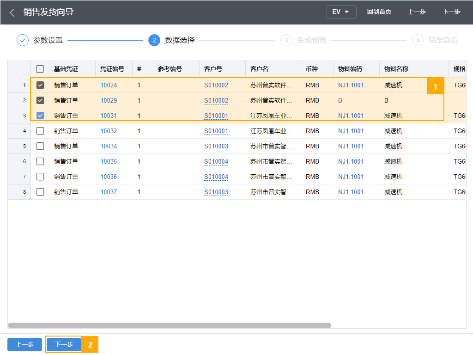Open customer S010001 link in row 3
The width and height of the screenshot is (473, 355).
click(216, 116)
